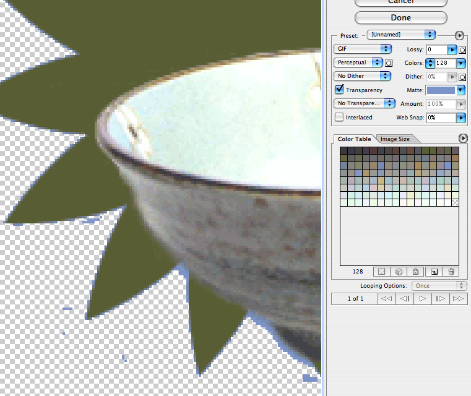
Task: Click the Matte color swatch
Action: click(x=441, y=90)
